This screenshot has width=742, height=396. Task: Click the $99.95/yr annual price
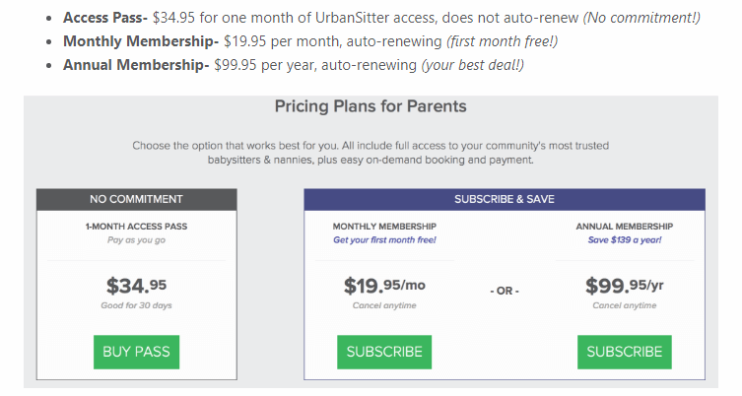[624, 286]
